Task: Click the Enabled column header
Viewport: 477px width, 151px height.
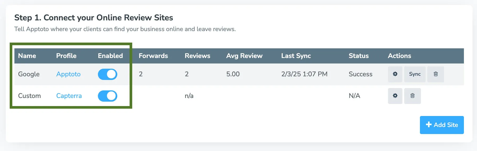Action: 110,56
